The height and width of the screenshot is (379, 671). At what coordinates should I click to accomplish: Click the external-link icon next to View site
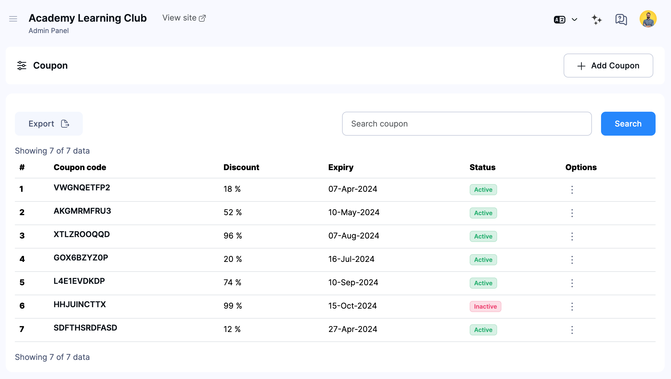[203, 17]
